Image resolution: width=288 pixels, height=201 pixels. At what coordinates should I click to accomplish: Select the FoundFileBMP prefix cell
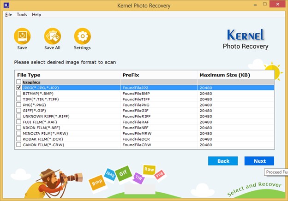coord(159,94)
